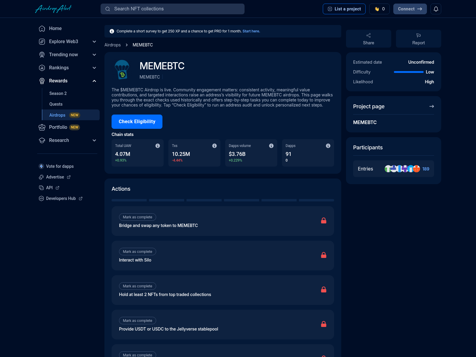Open the Developers Hub link
The height and width of the screenshot is (357, 476).
pos(61,198)
